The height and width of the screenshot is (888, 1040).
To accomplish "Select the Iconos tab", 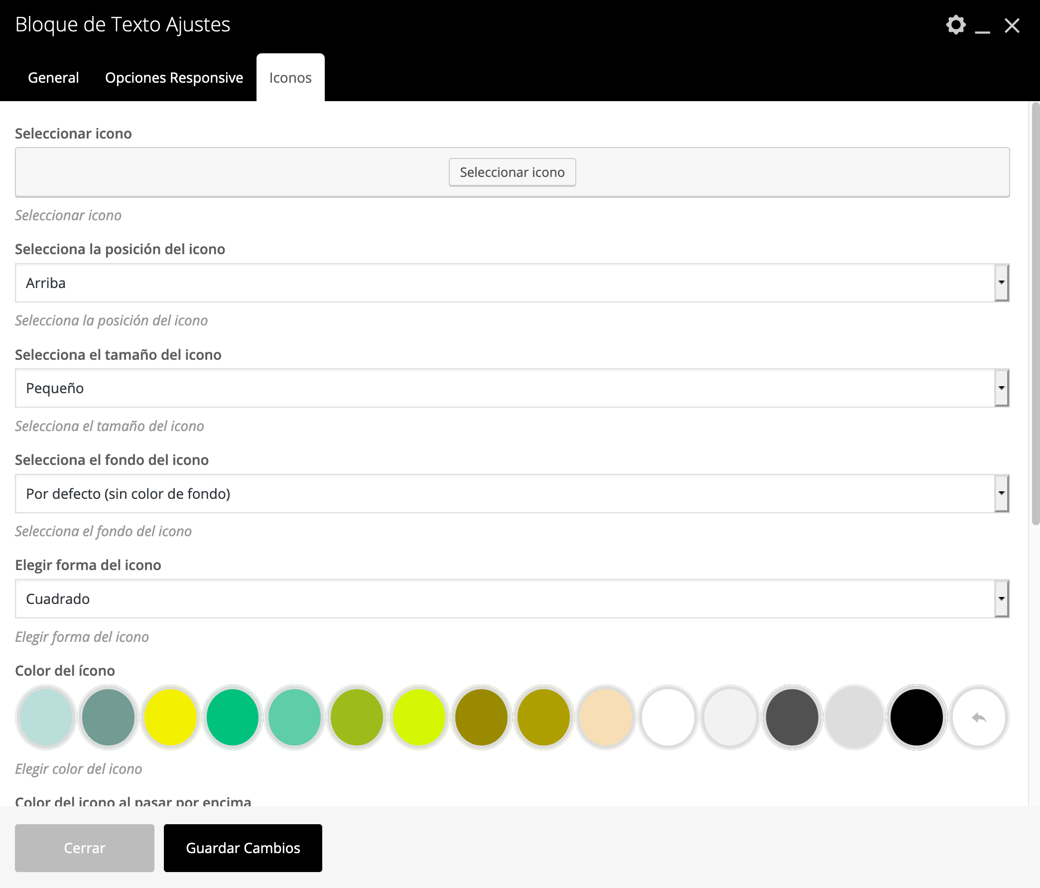I will 290,77.
